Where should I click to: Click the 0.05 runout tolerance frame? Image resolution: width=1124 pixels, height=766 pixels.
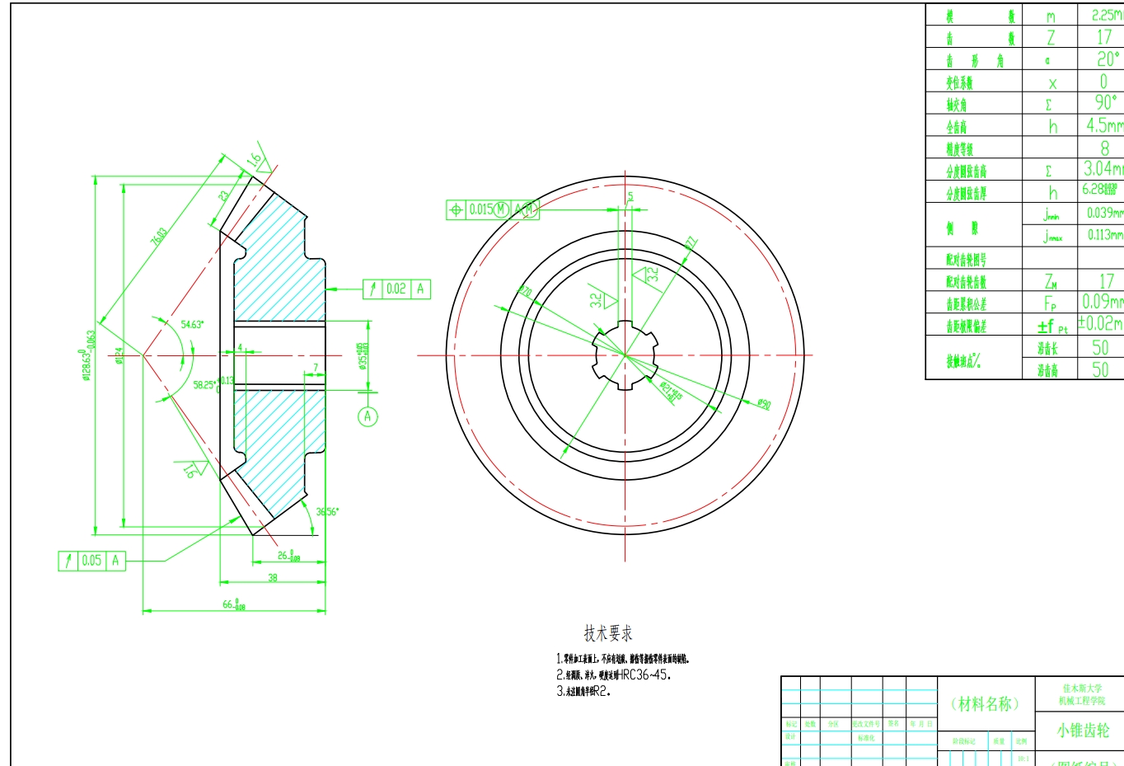[x=91, y=561]
